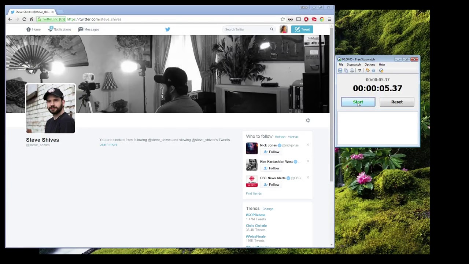Open the account avatar menu in navbar
The image size is (469, 264).
pyautogui.click(x=284, y=29)
